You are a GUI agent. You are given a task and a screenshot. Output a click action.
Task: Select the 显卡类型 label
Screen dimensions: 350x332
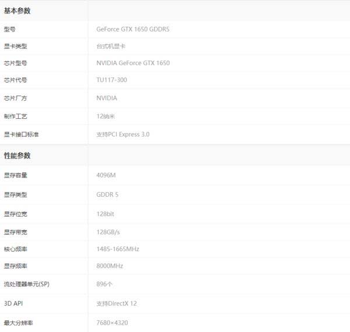[15, 47]
